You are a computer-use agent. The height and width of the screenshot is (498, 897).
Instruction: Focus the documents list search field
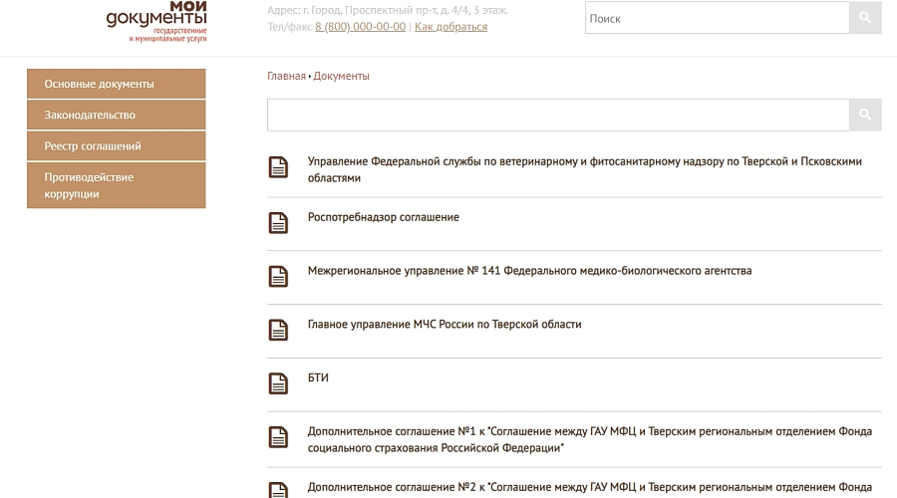[x=558, y=115]
